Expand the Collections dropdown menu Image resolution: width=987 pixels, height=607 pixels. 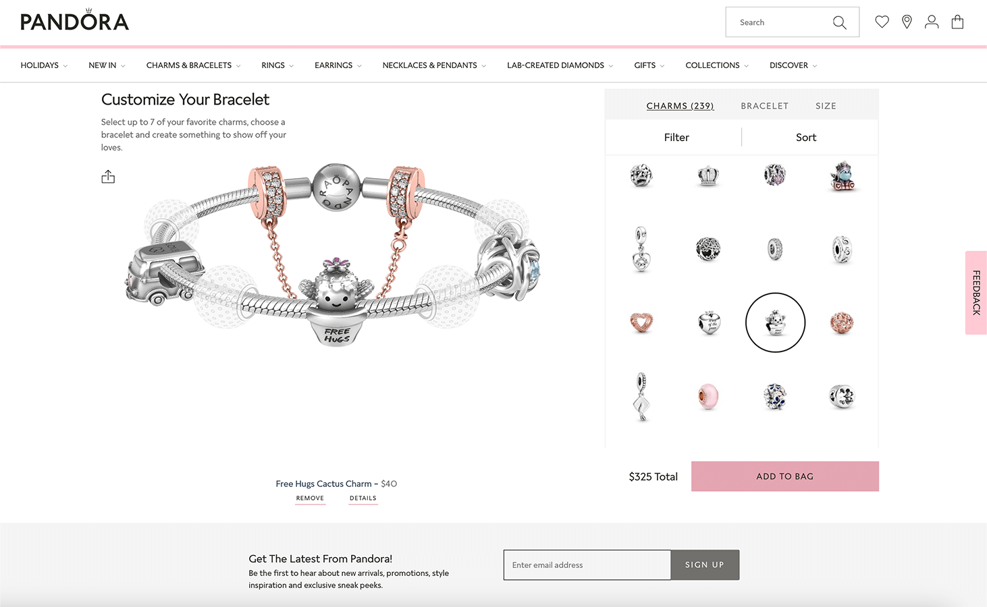(x=717, y=65)
